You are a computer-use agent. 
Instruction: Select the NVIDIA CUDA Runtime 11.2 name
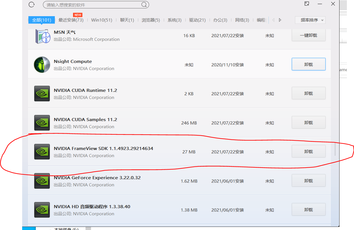[86, 90]
